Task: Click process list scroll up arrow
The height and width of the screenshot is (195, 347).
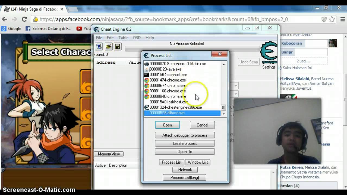Action: [x=224, y=64]
